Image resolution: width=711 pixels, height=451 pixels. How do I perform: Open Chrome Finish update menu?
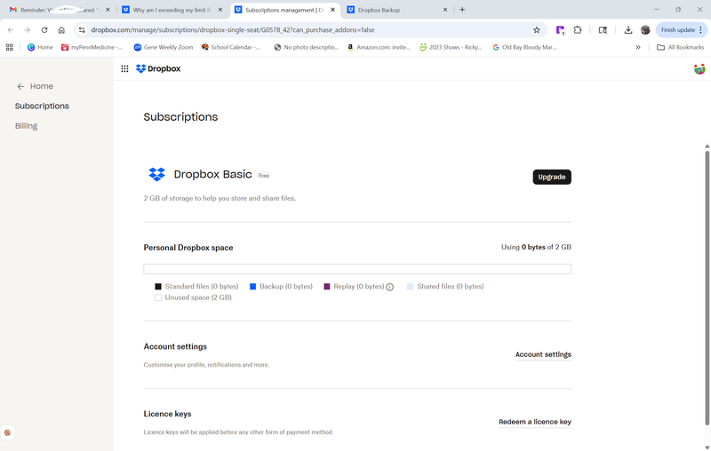[x=682, y=29]
